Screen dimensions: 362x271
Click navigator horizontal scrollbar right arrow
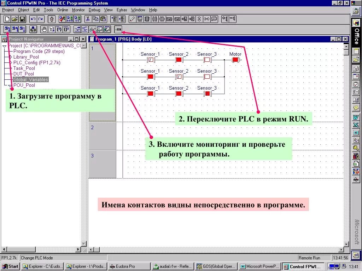pyautogui.click(x=78, y=249)
